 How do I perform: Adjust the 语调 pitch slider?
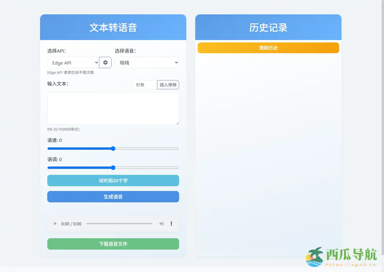pyautogui.click(x=113, y=168)
